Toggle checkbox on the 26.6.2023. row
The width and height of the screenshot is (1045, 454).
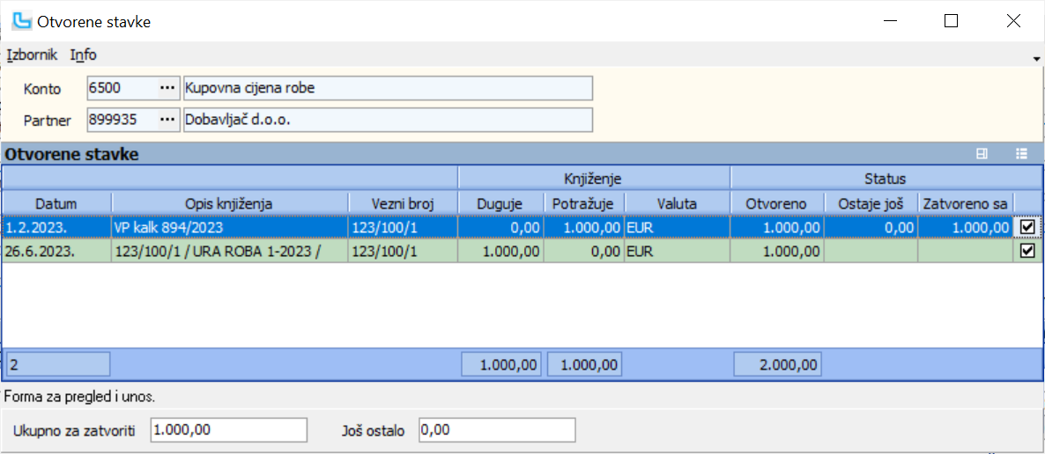tap(1026, 251)
